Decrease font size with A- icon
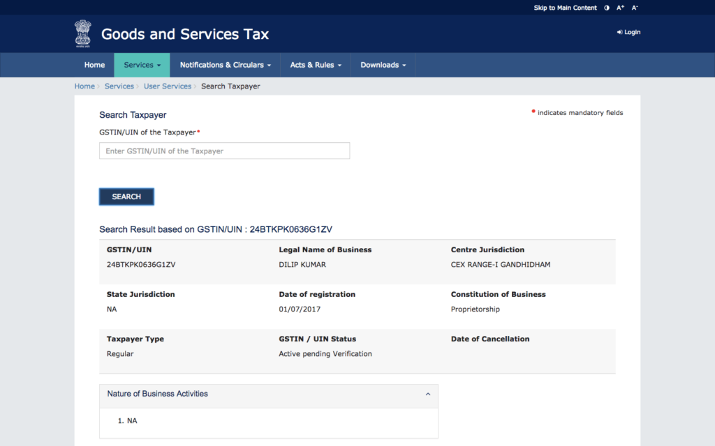 [635, 8]
